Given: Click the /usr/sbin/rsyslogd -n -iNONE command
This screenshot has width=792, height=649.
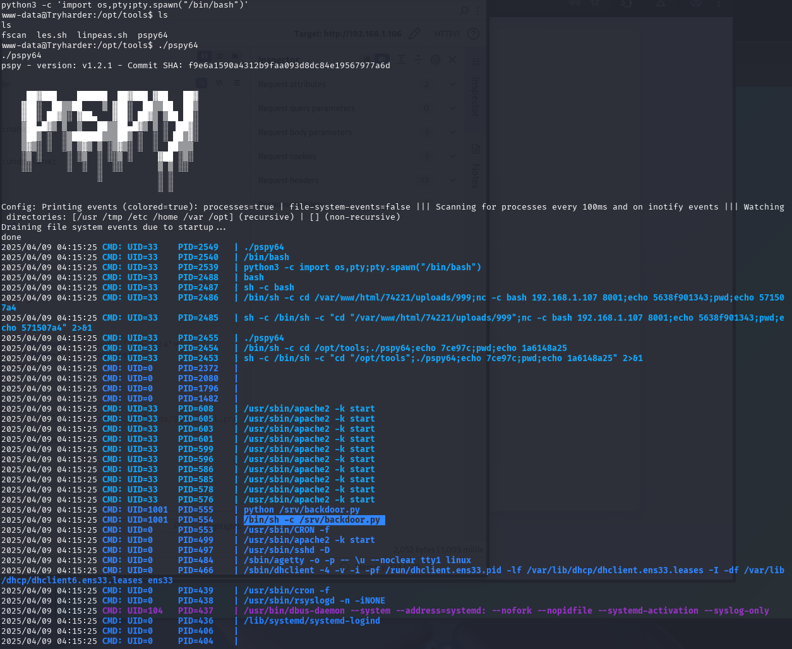Looking at the screenshot, I should click(x=315, y=600).
